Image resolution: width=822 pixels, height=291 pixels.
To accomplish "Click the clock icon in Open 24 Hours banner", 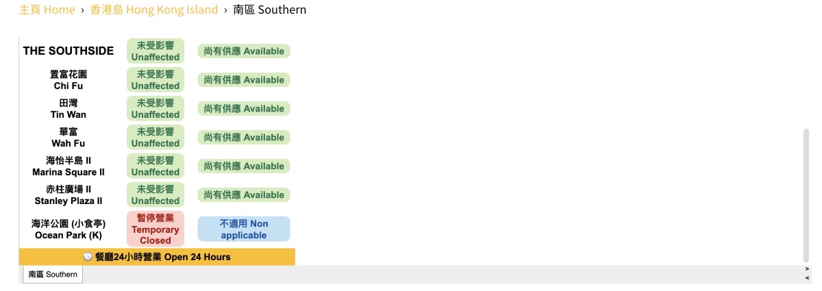I will tap(88, 257).
